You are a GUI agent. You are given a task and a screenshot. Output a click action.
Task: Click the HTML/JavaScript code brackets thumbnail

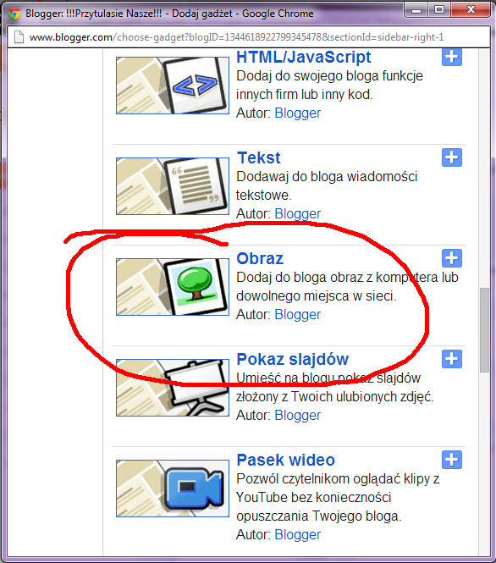173,86
